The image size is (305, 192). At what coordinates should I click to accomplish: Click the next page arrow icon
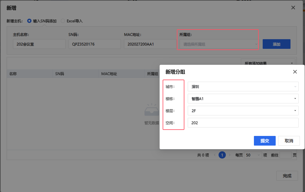(x=230, y=155)
